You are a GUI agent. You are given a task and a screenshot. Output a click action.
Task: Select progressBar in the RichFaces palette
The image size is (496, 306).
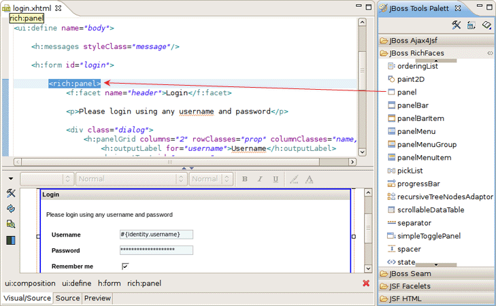[418, 184]
